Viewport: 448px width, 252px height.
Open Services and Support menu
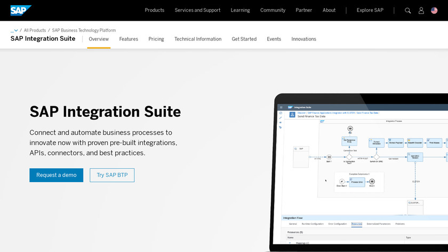197,10
